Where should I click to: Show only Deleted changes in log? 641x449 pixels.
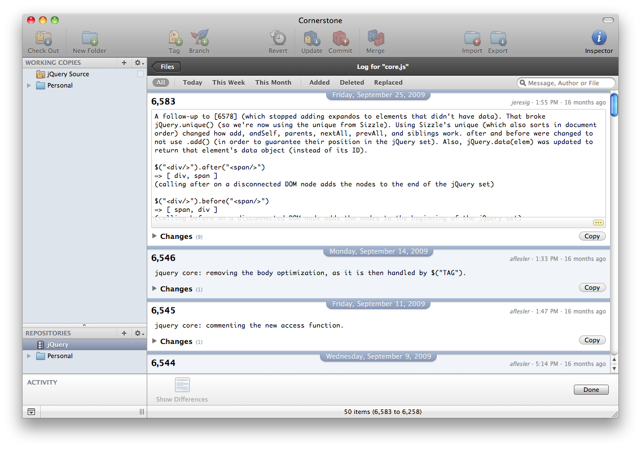(352, 82)
